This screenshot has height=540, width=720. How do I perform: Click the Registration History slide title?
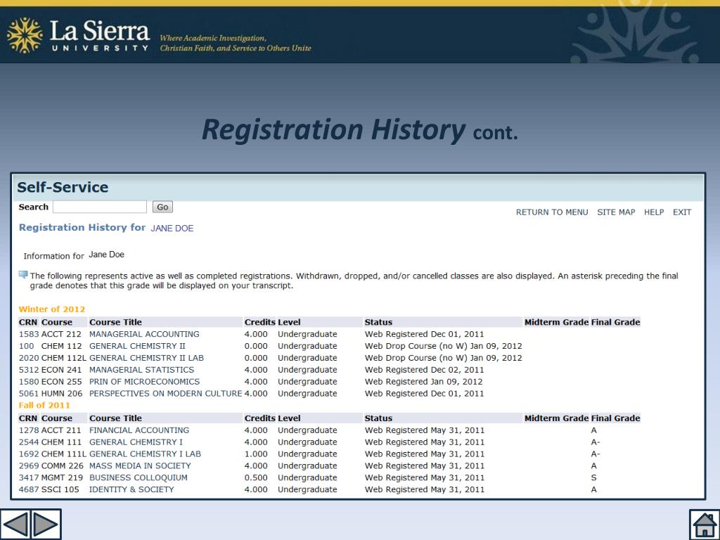click(x=360, y=130)
